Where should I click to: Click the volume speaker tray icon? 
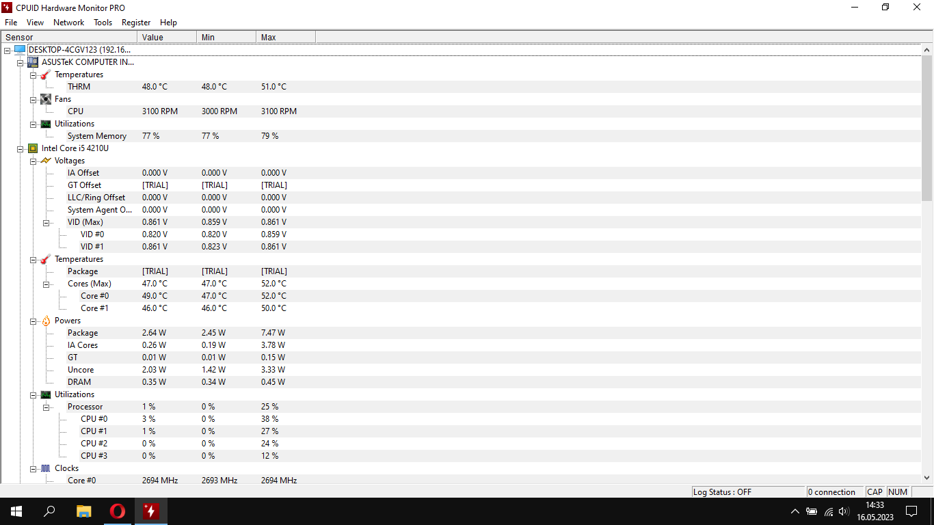point(844,511)
